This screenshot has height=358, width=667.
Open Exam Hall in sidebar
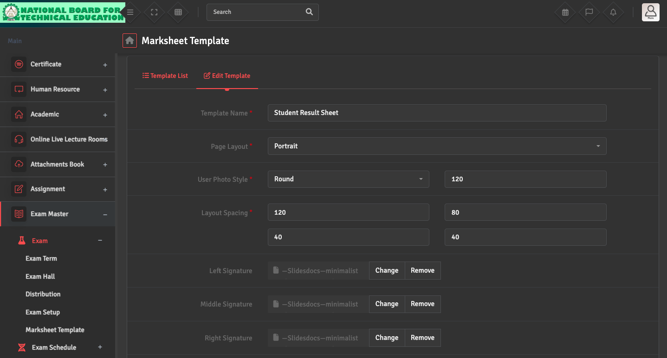tap(40, 276)
